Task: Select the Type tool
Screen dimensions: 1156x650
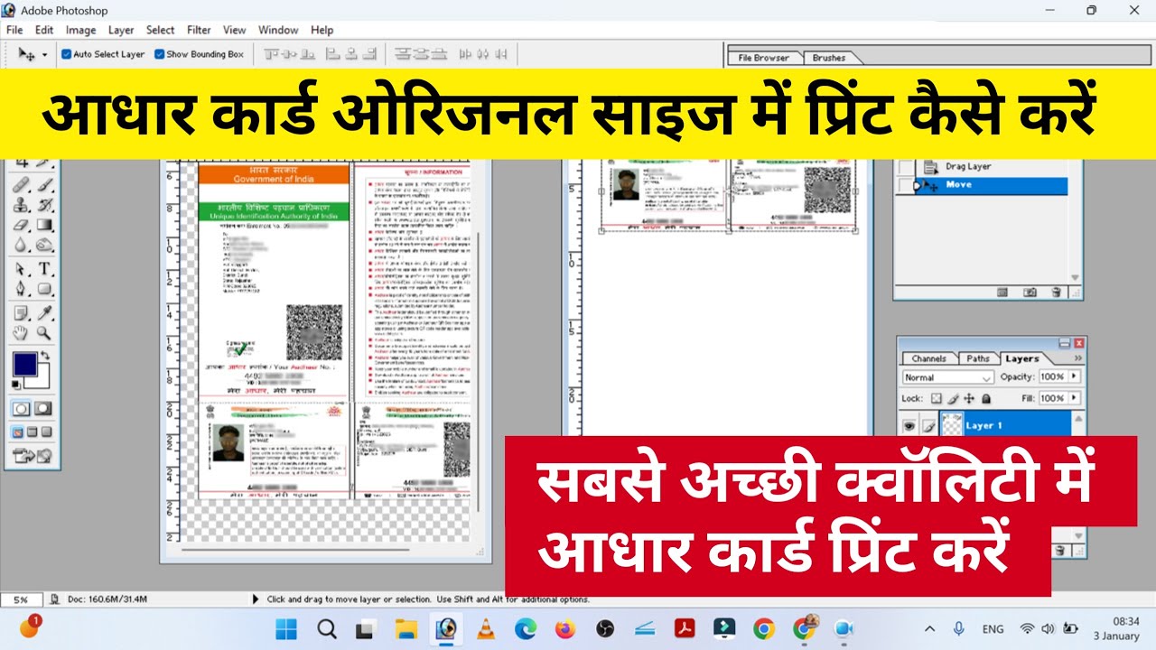Action: click(x=43, y=268)
